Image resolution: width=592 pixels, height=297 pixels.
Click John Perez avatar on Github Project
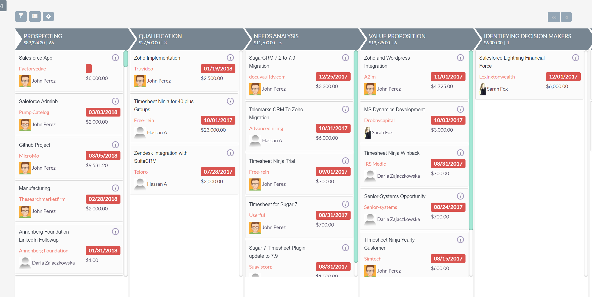click(25, 168)
